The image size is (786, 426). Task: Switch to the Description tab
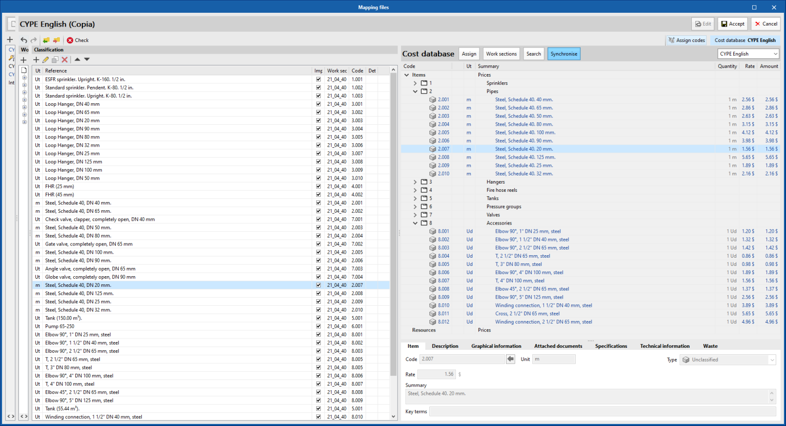(445, 346)
